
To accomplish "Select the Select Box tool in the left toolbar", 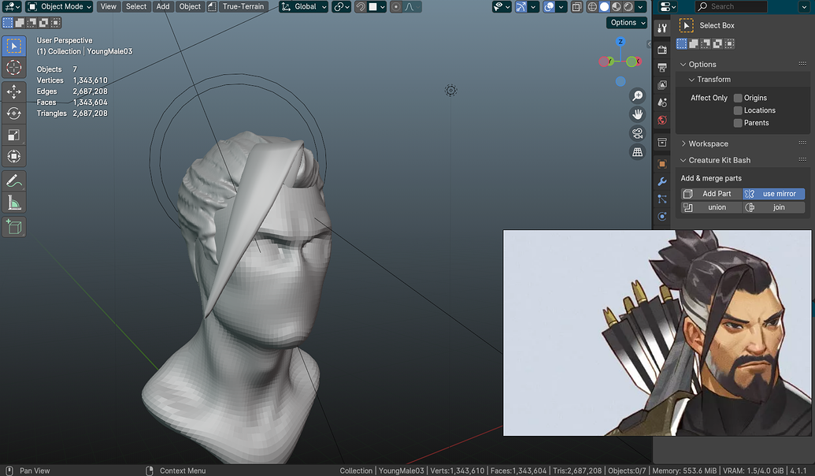I will 14,46.
